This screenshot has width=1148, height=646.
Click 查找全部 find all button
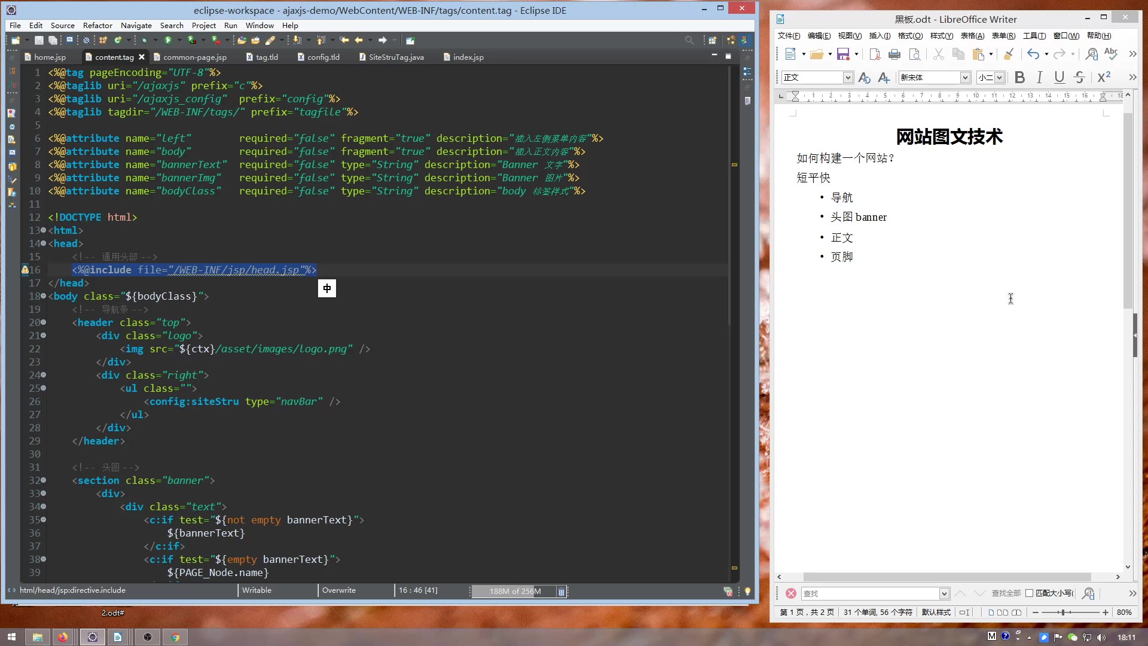(1006, 593)
